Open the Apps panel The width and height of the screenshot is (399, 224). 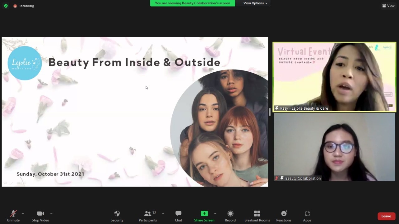[307, 214]
